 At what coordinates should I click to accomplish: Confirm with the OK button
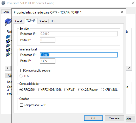(93, 118)
